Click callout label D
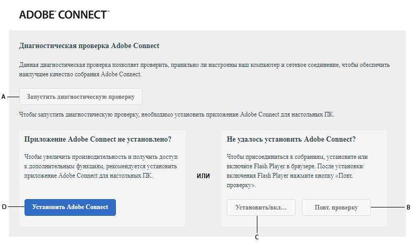The image size is (413, 243). [x=4, y=207]
